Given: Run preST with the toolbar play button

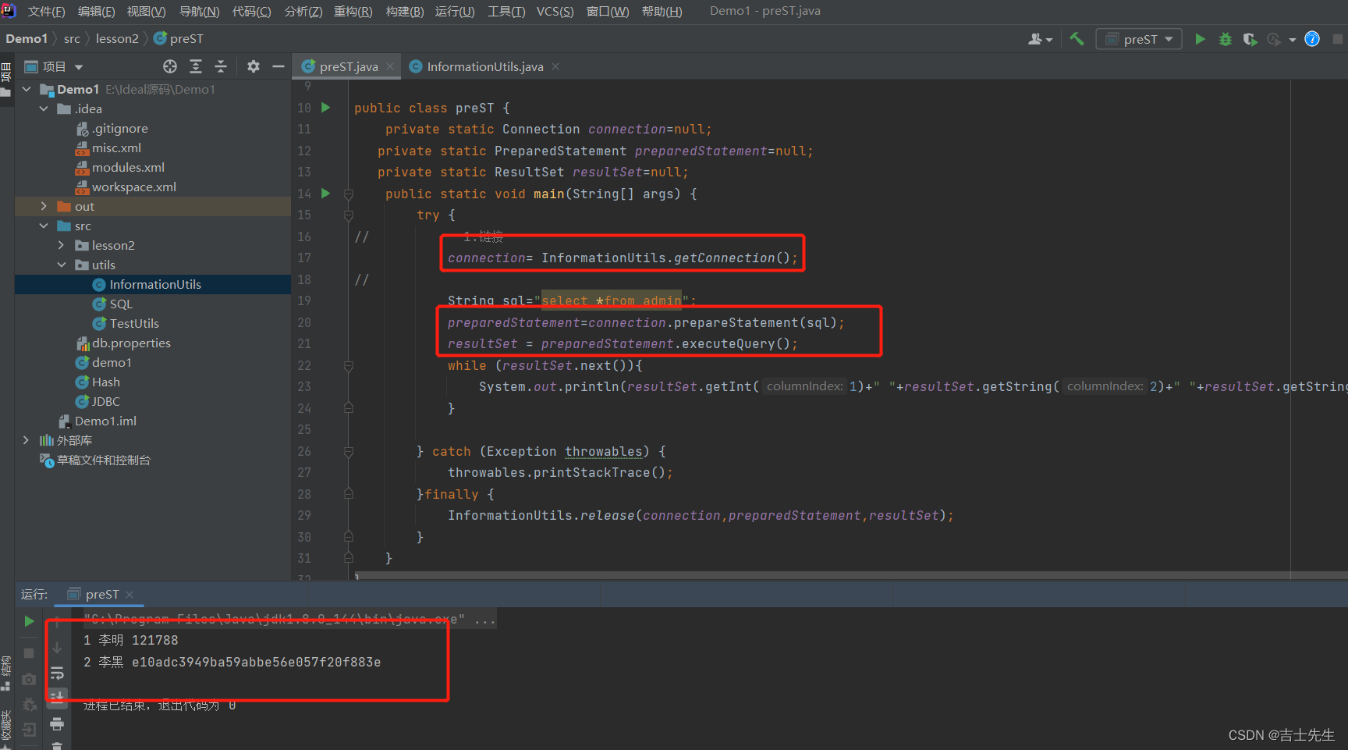Looking at the screenshot, I should pos(1200,39).
